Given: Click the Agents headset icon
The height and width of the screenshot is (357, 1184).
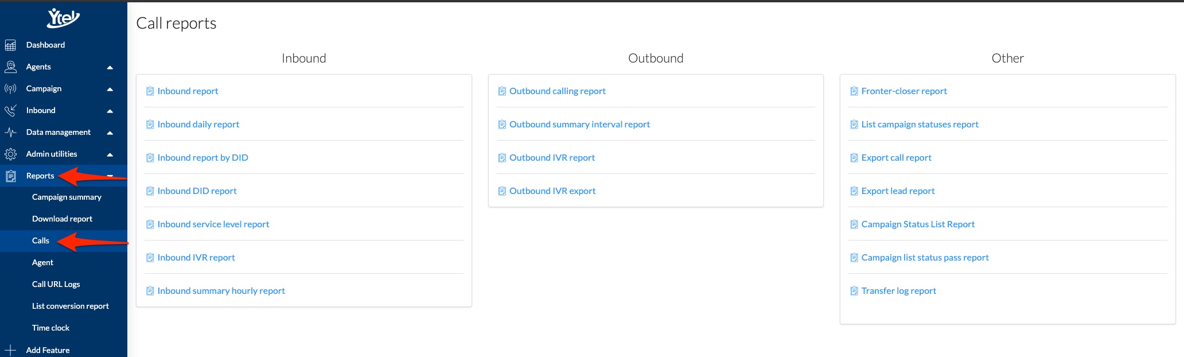Looking at the screenshot, I should click(10, 67).
